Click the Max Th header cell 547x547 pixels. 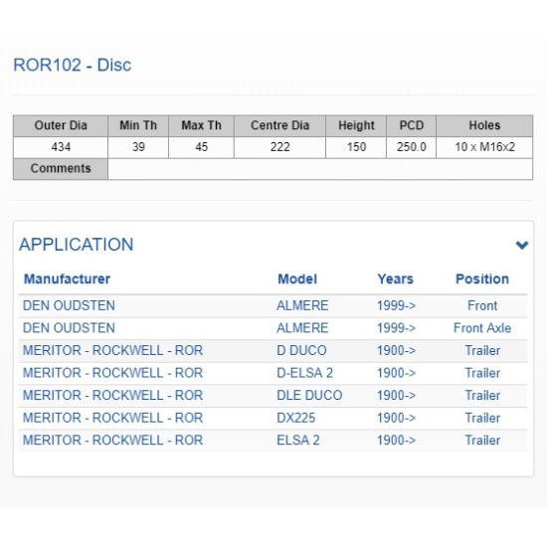pyautogui.click(x=201, y=126)
